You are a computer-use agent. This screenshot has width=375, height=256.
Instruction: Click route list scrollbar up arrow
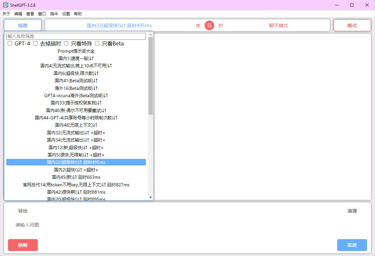151,35
